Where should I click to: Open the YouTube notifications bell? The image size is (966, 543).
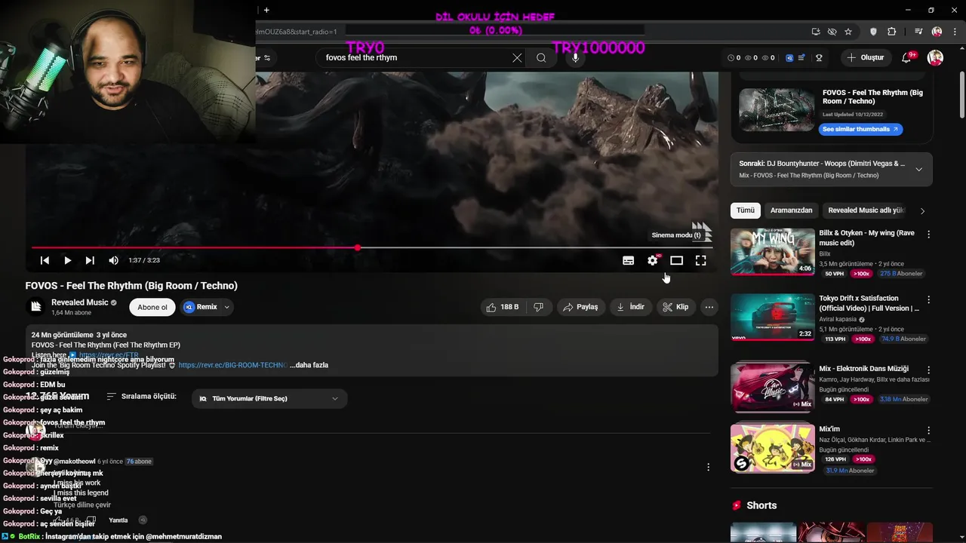tap(908, 57)
